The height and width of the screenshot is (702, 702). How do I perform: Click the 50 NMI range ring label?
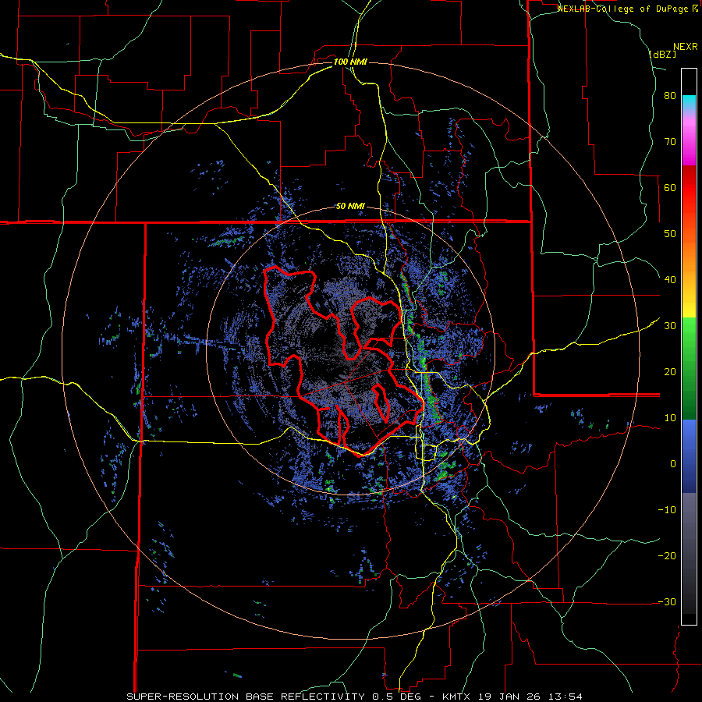(x=350, y=207)
